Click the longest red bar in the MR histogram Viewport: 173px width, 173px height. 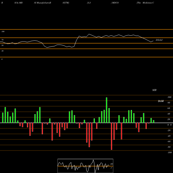(x=111, y=136)
